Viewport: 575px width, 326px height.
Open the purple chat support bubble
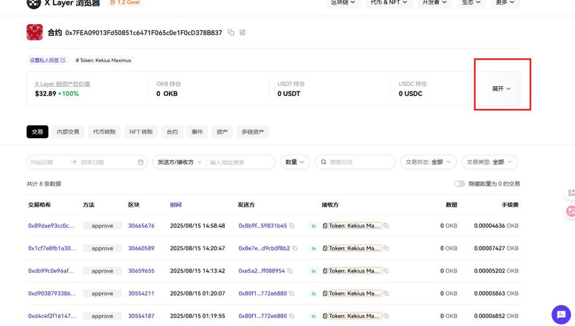(x=561, y=315)
